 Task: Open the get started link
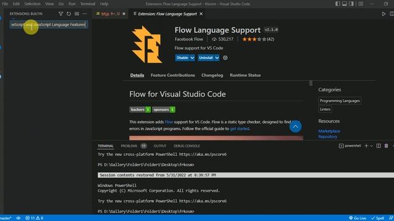click(x=239, y=129)
